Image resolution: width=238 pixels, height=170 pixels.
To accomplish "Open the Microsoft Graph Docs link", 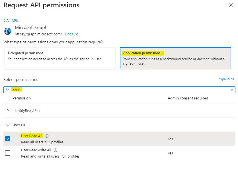I will click(x=69, y=34).
